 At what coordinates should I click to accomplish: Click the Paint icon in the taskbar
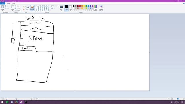pyautogui.click(x=21, y=102)
